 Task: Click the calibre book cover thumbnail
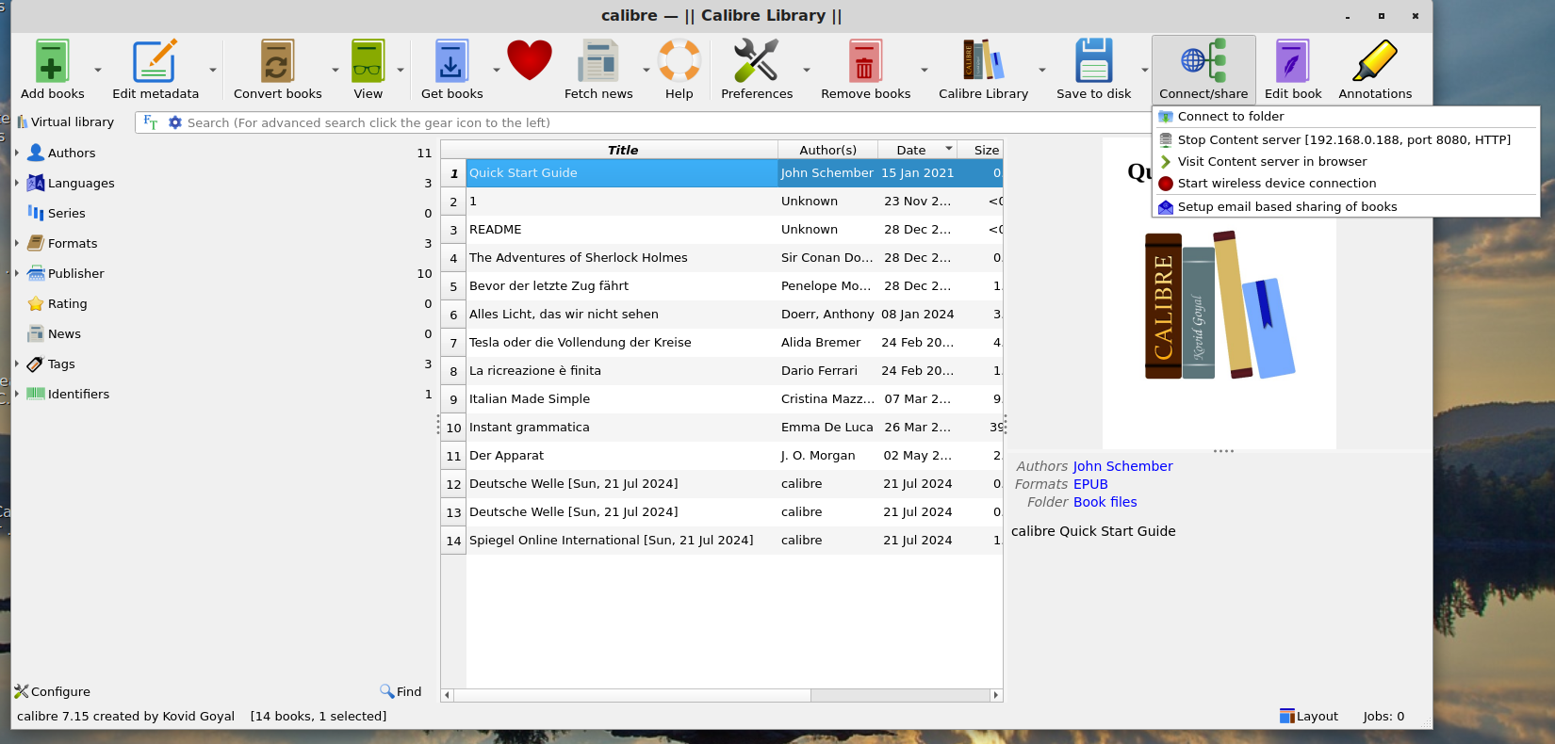tap(1219, 294)
